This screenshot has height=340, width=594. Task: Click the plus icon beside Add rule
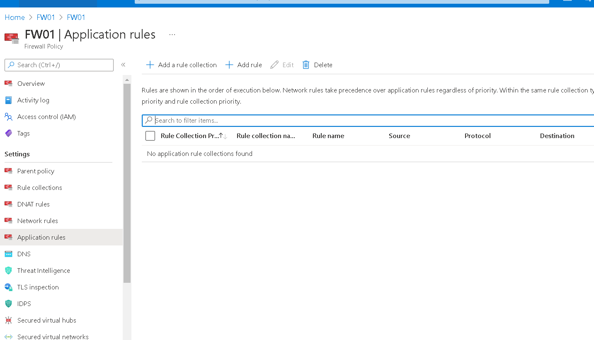pos(229,65)
